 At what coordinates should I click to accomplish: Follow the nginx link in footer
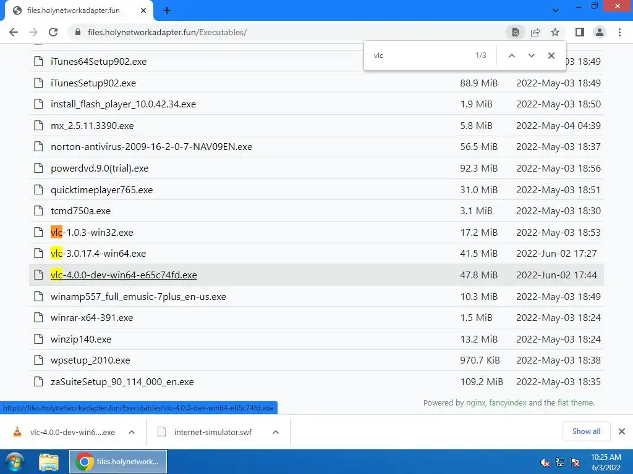click(x=475, y=402)
